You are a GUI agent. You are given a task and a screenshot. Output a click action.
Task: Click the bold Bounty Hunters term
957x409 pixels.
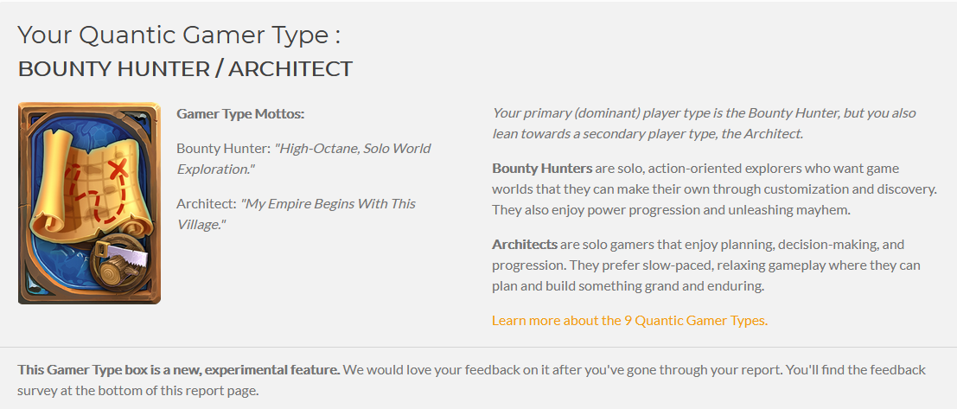coord(542,169)
